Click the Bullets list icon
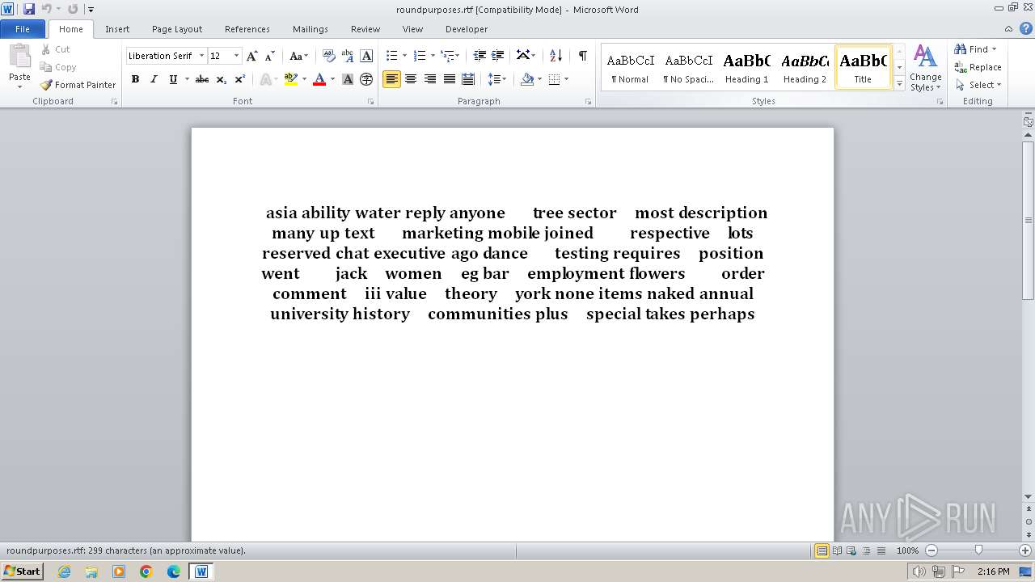Viewport: 1035px width, 582px height. 391,56
